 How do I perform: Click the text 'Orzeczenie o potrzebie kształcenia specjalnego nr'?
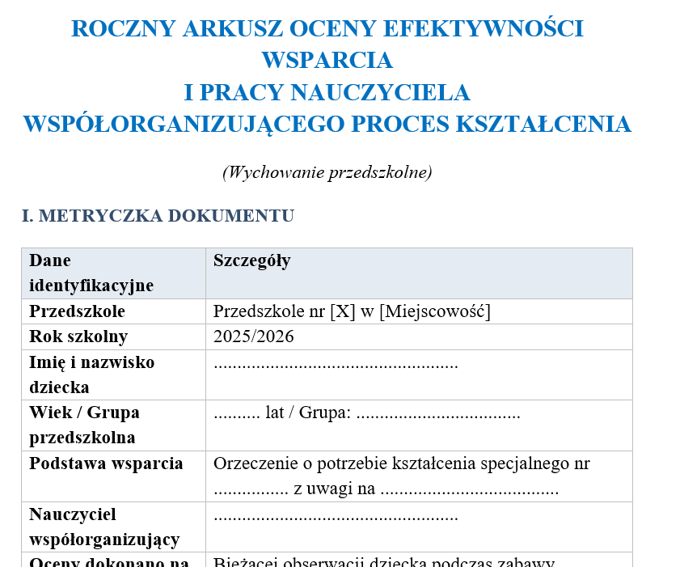pos(402,463)
